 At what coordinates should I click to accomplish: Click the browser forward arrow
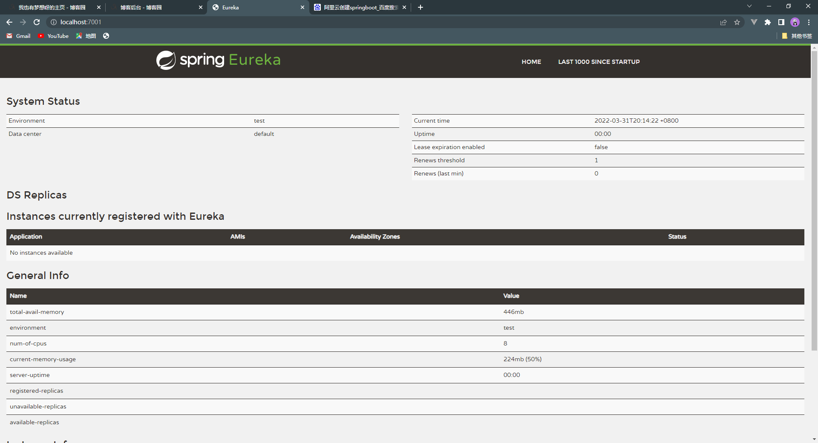coord(23,22)
